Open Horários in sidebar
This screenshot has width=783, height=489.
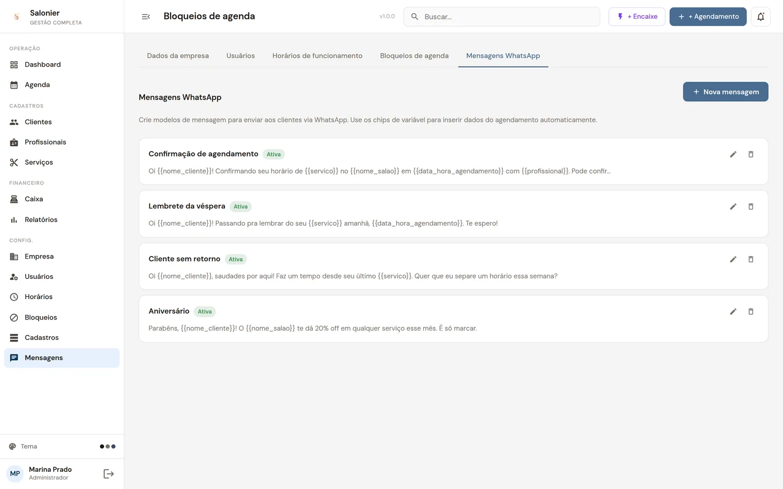point(62,297)
